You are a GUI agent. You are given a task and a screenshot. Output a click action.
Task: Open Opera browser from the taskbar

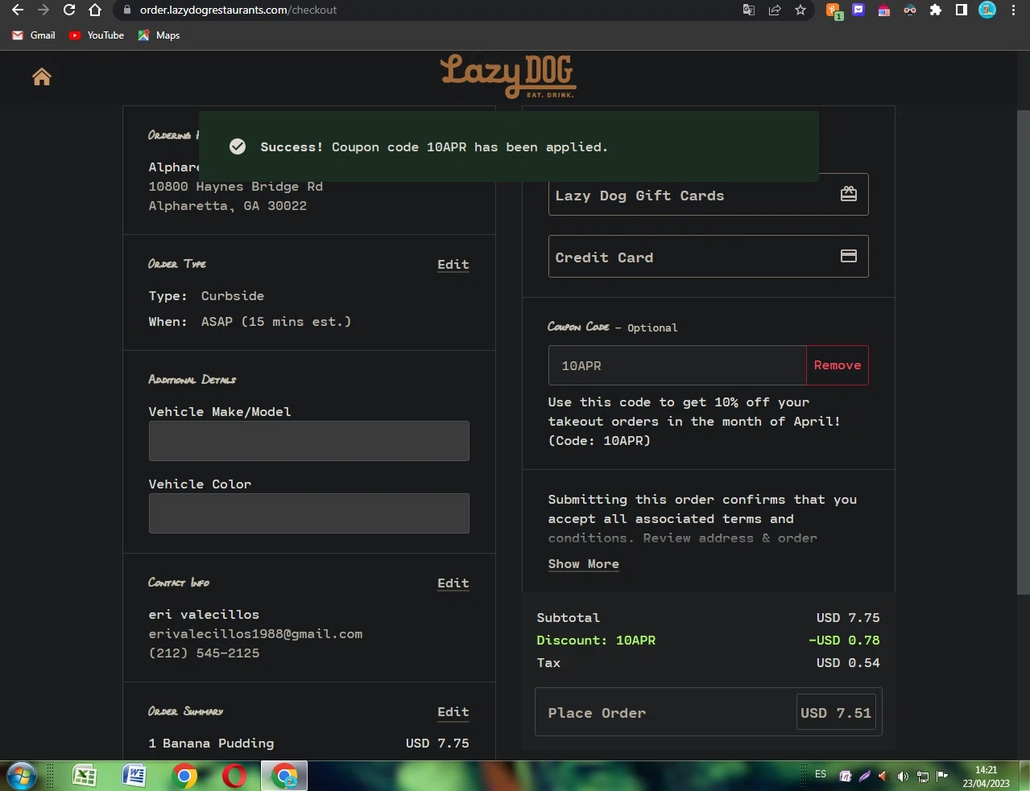[234, 776]
